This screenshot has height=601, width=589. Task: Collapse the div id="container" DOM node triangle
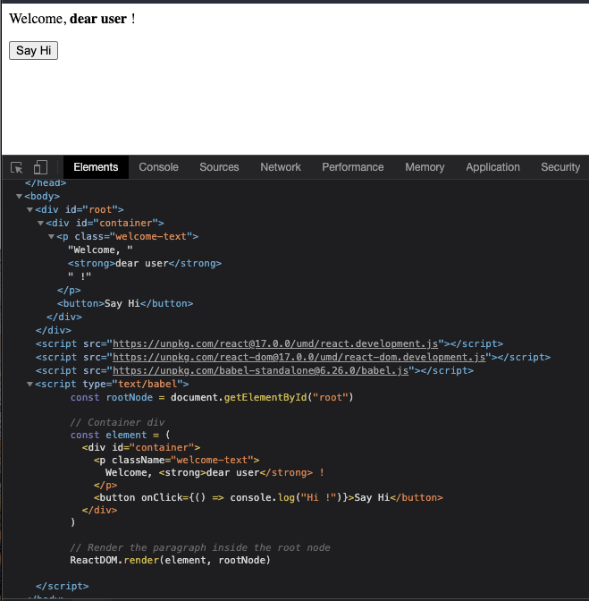pos(40,223)
